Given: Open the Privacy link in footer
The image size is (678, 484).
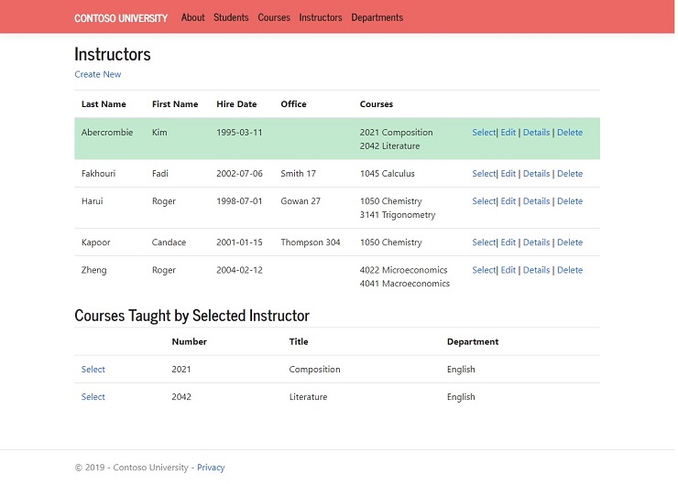Looking at the screenshot, I should pos(211,468).
